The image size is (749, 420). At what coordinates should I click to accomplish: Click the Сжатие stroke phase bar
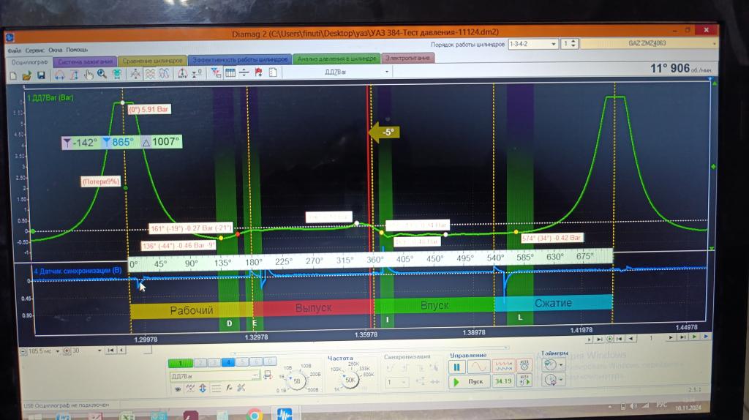tap(553, 303)
